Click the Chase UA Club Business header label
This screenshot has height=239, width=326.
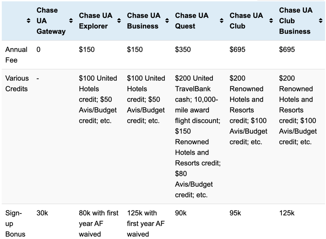click(296, 21)
